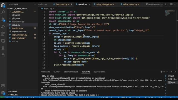Open application.py in explorer

[x=23, y=22]
